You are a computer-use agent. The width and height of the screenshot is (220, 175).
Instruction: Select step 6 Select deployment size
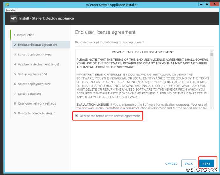32,84
